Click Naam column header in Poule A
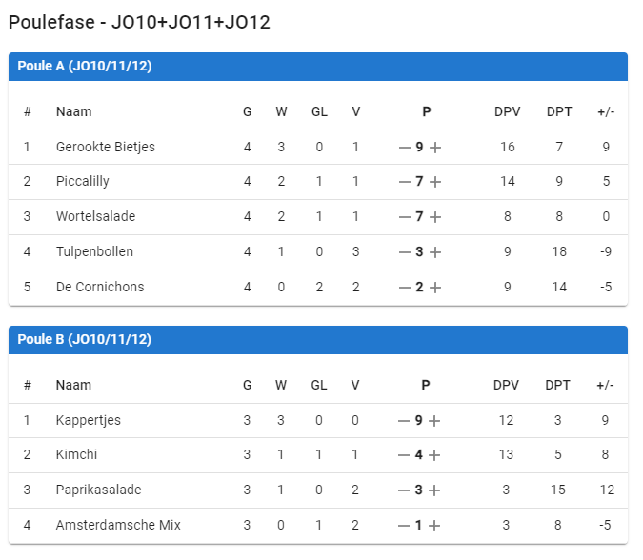643x560 pixels. [73, 112]
